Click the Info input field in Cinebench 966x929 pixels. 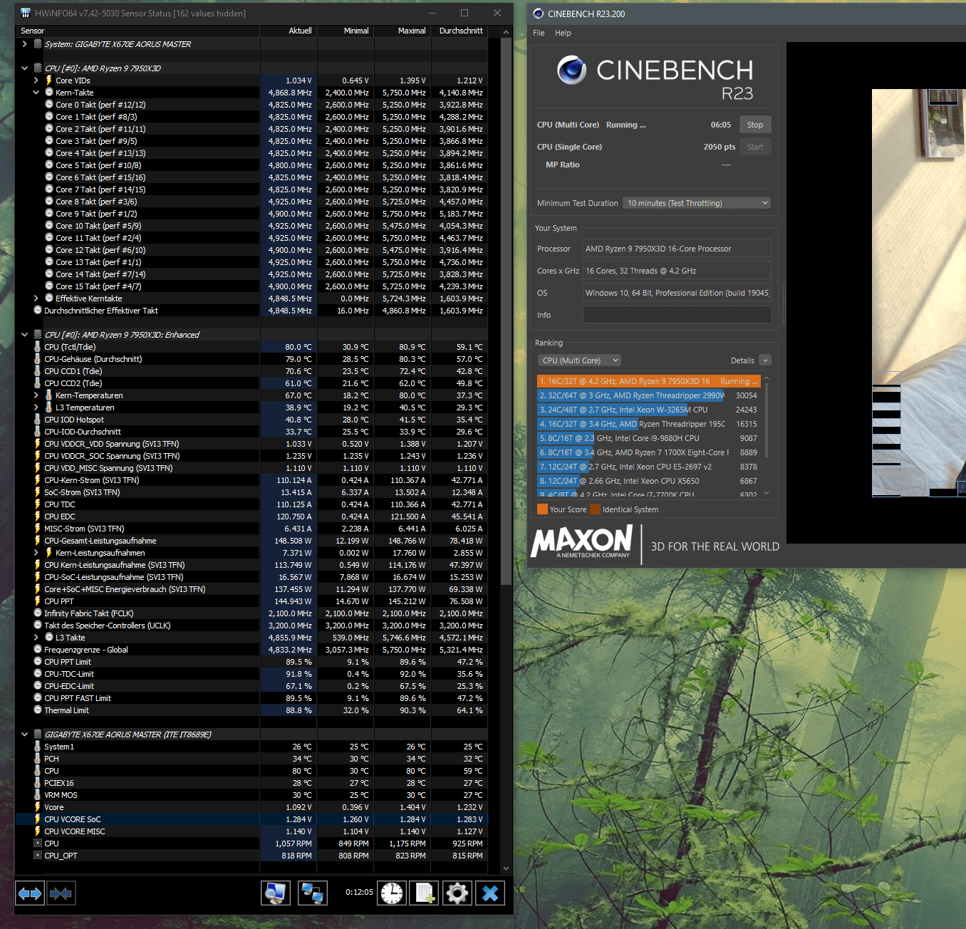point(677,315)
